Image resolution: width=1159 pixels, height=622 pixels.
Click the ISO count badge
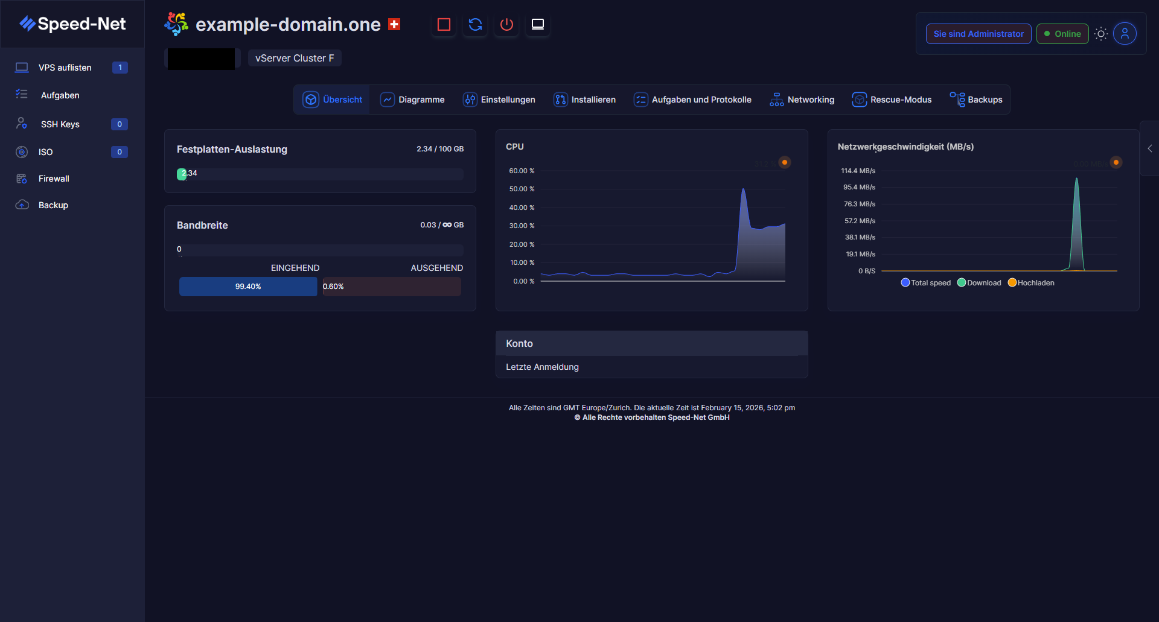pos(120,152)
